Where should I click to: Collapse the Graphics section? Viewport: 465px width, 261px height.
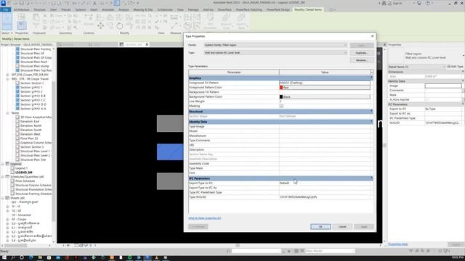371,78
